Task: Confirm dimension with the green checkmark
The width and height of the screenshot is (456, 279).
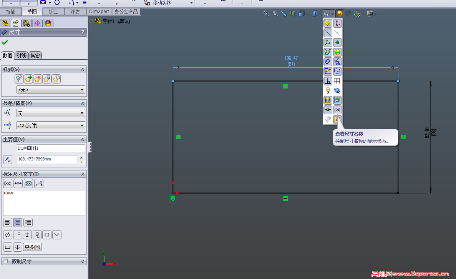Action: pyautogui.click(x=5, y=42)
